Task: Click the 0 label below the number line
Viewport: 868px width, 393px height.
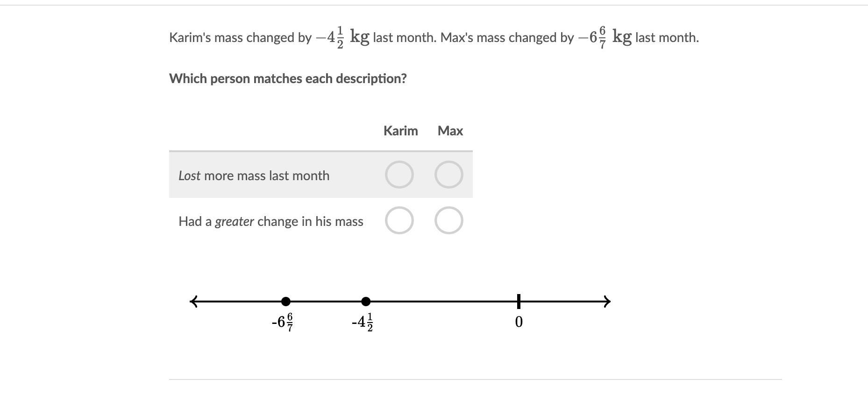Action: (519, 322)
